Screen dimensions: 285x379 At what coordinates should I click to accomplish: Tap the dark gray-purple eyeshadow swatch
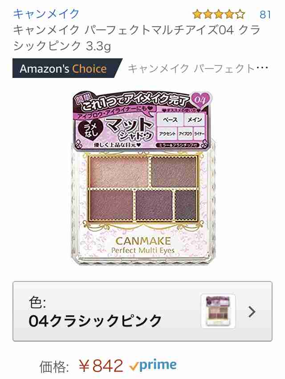[186, 205]
